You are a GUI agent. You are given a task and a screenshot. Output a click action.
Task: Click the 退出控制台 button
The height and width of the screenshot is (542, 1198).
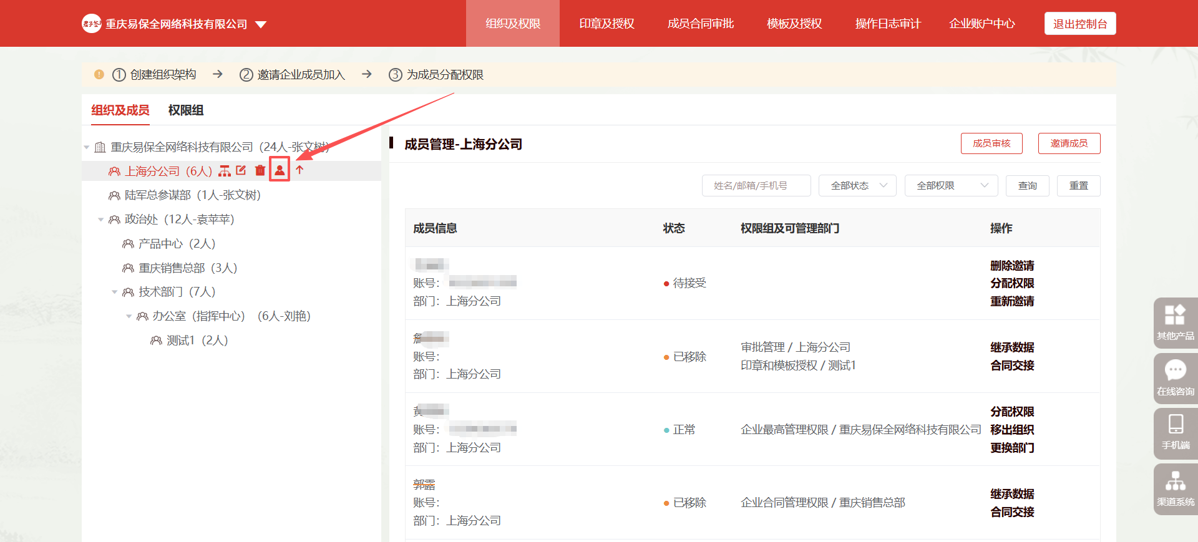point(1079,24)
